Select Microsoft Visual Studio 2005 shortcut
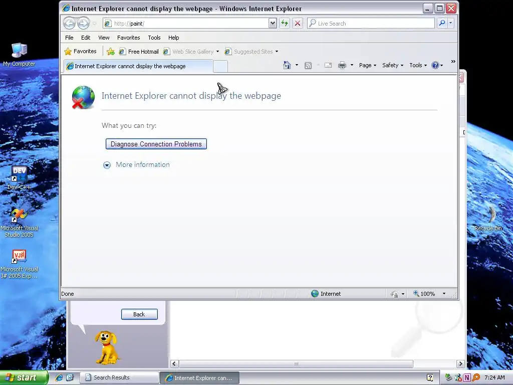The height and width of the screenshot is (385, 513). pyautogui.click(x=19, y=223)
